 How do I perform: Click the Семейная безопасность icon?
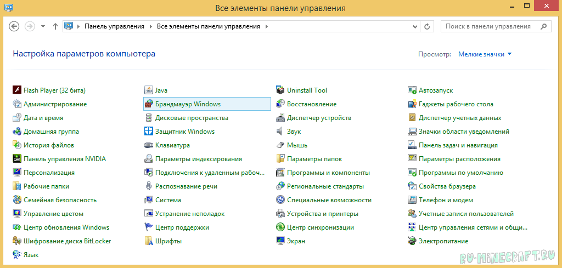coord(17,200)
